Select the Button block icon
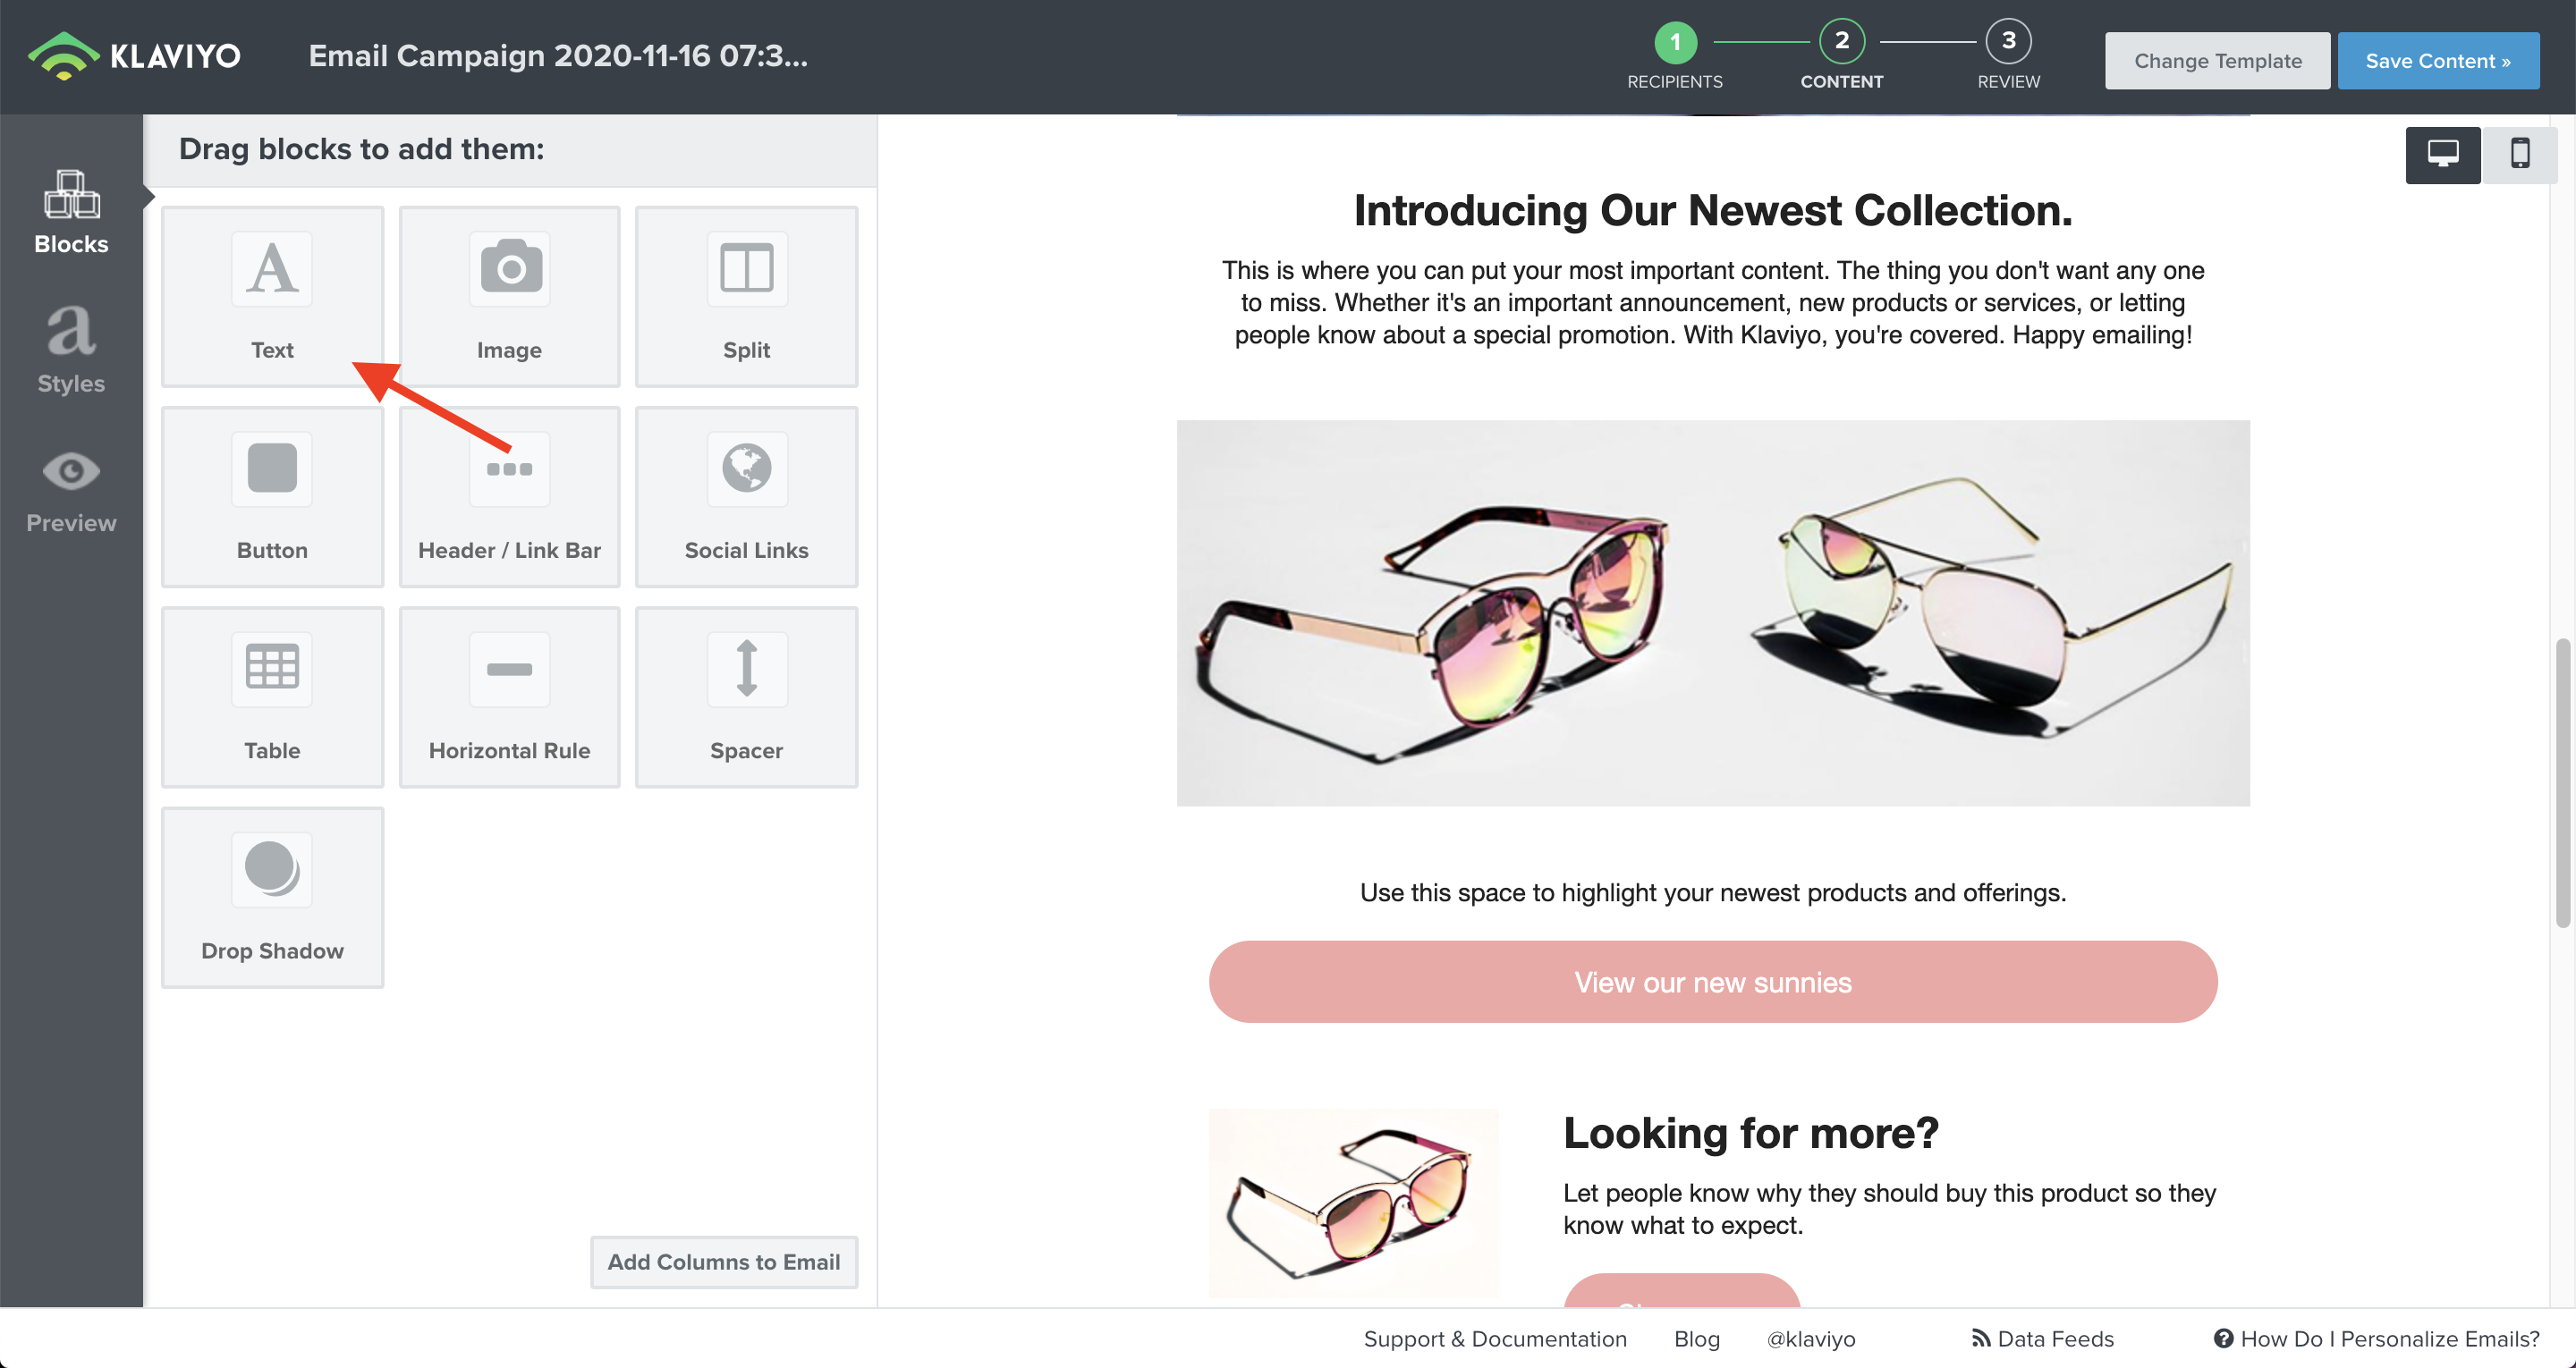The image size is (2576, 1368). point(271,469)
